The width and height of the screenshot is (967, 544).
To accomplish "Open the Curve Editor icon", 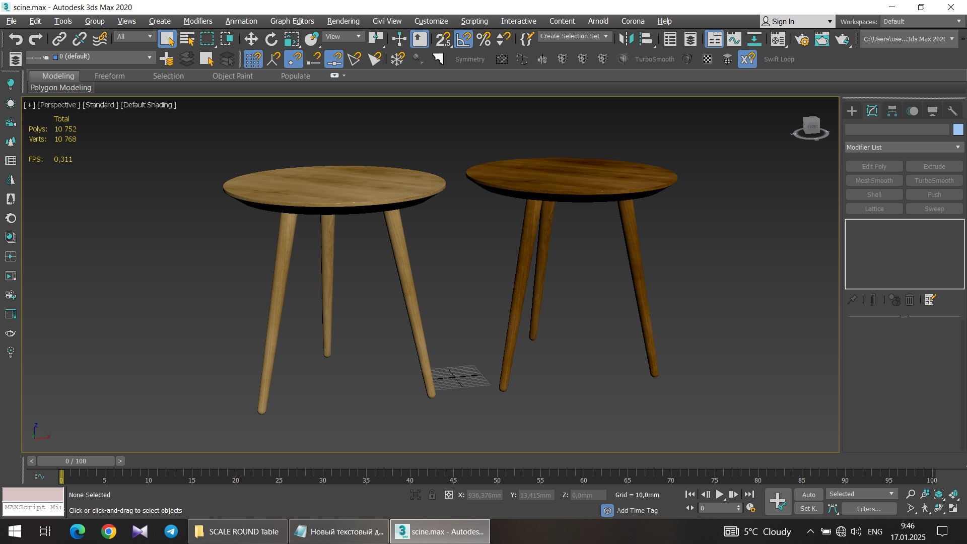I will coord(734,39).
